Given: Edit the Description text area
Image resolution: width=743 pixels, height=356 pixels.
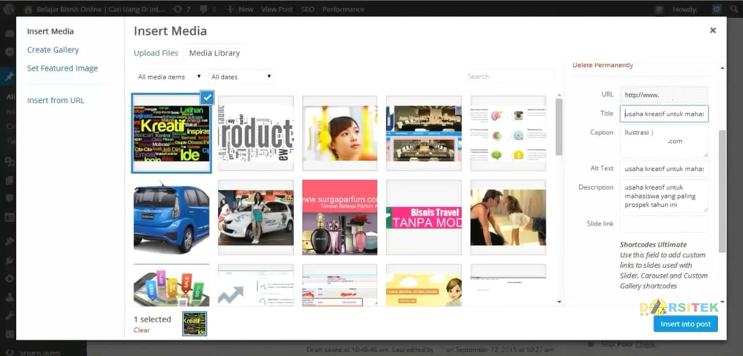Looking at the screenshot, I should pos(664,196).
